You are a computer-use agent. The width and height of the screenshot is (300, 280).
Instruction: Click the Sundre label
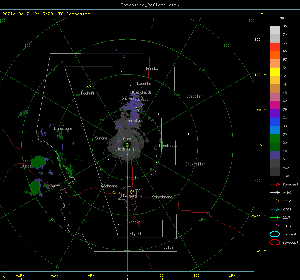(101, 138)
